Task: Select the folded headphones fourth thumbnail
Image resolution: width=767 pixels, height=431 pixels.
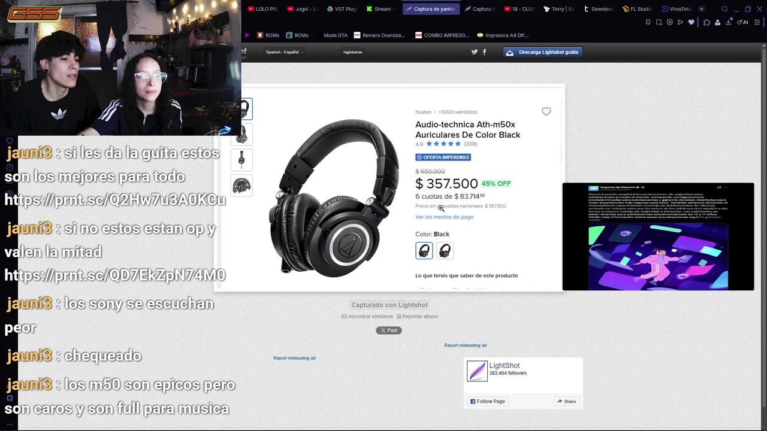Action: click(241, 185)
